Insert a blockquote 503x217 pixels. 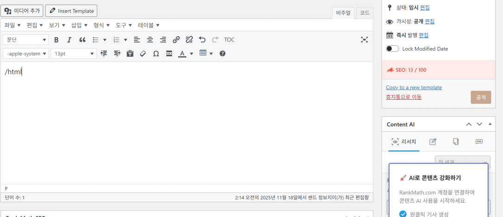click(x=82, y=40)
